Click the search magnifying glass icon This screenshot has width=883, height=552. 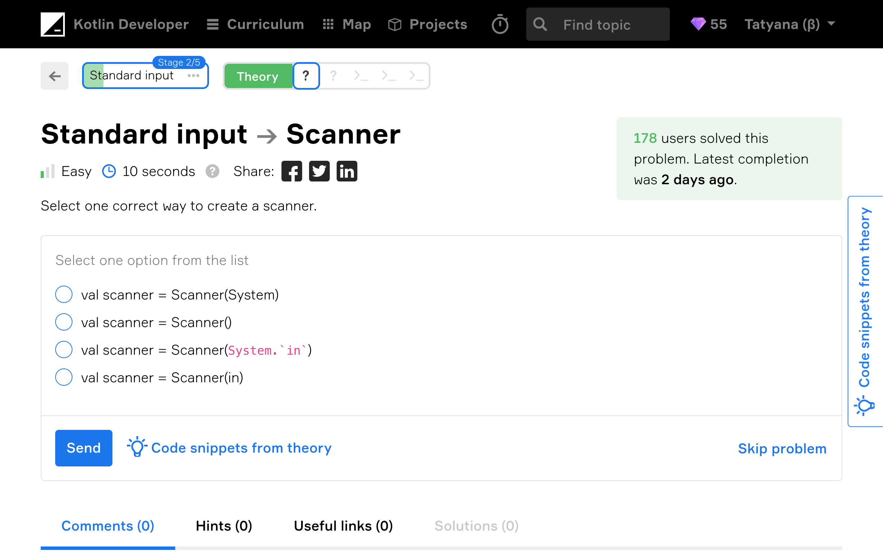point(540,24)
